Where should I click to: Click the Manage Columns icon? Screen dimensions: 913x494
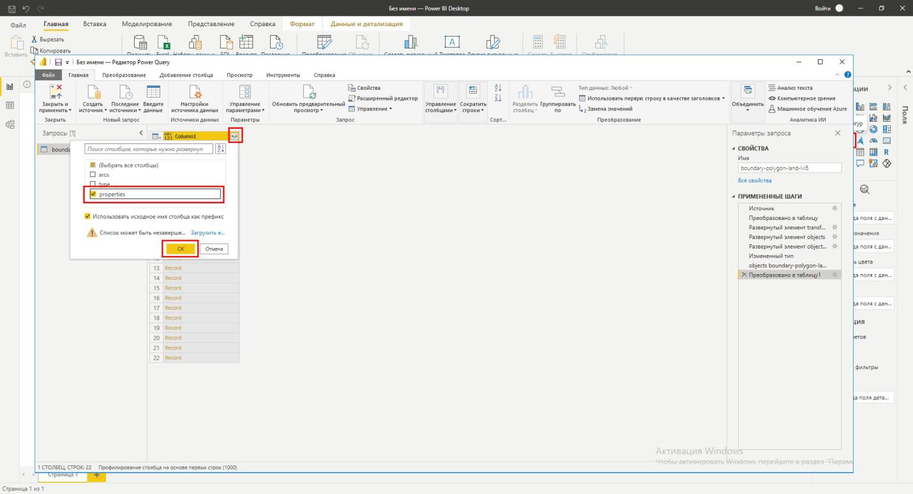[441, 91]
